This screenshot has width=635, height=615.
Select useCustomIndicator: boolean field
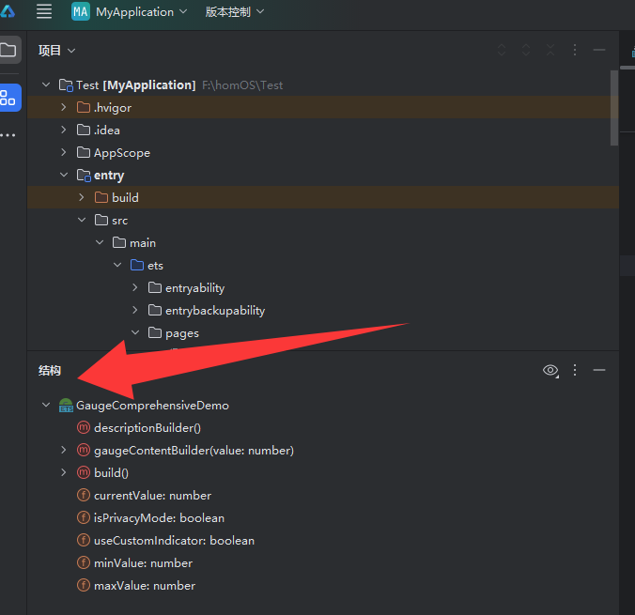click(x=174, y=541)
